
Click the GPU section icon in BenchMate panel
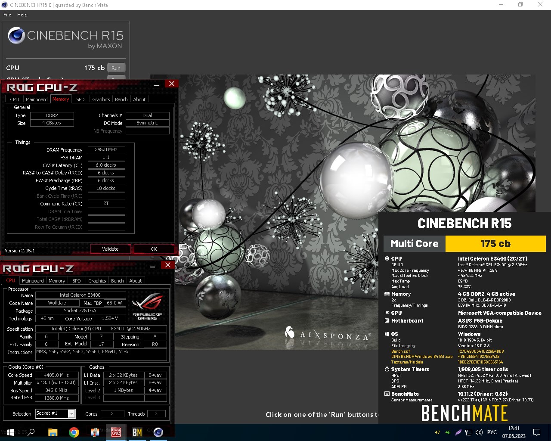pyautogui.click(x=387, y=313)
